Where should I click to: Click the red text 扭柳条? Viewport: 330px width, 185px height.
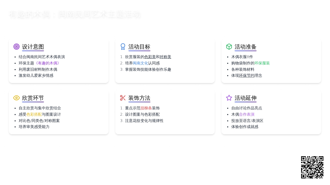tap(146, 108)
